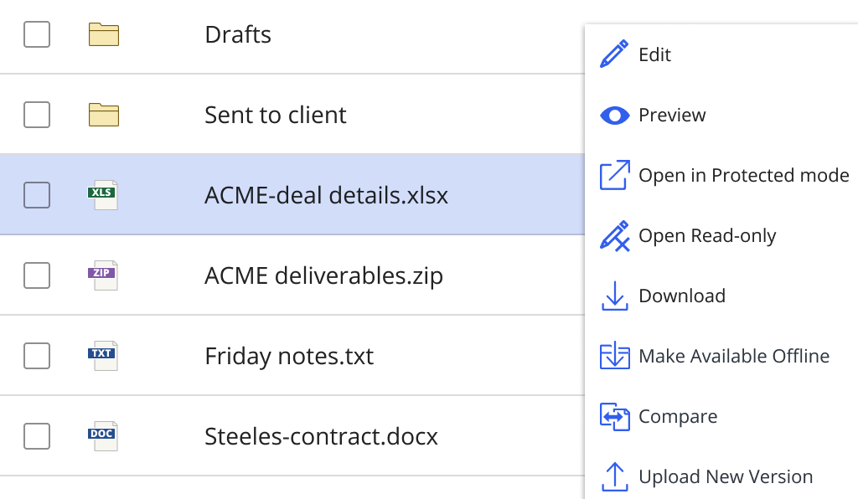
Task: Select Make Available Offline from the menu
Action: pyautogui.click(x=733, y=357)
